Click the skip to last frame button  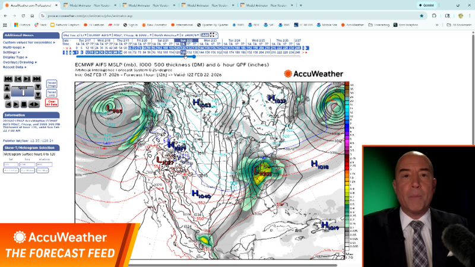click(37, 79)
